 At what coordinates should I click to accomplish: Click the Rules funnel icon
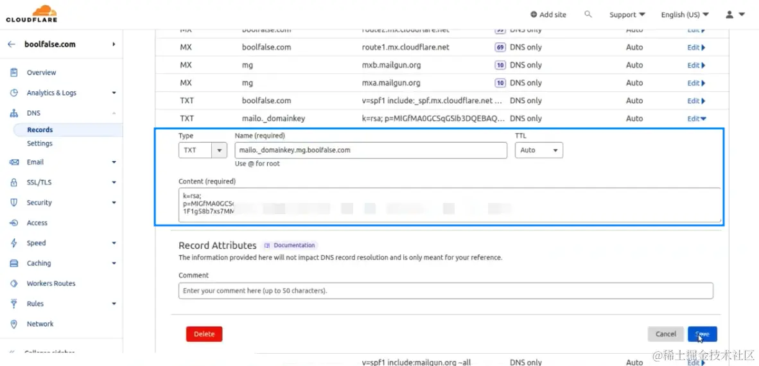(x=14, y=304)
